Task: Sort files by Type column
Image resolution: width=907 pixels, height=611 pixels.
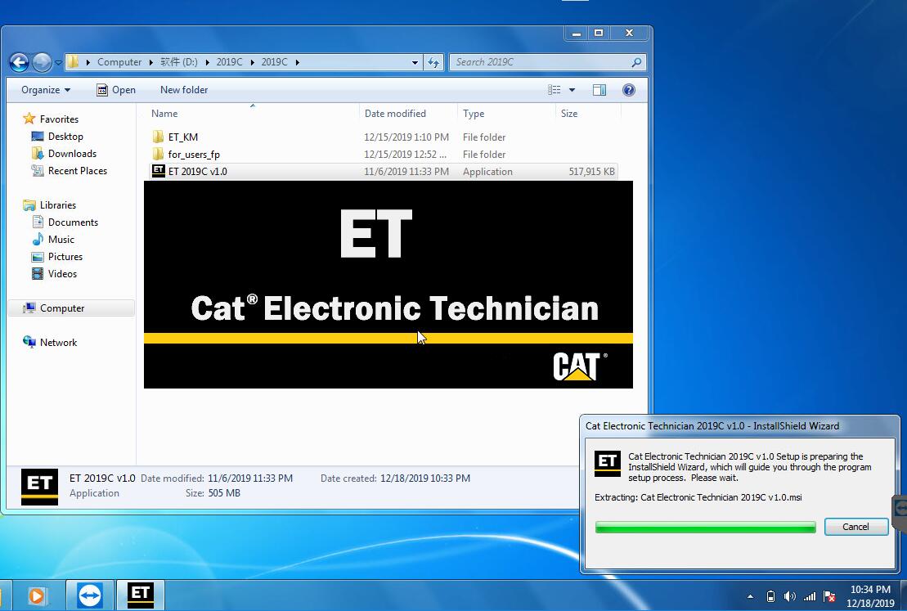Action: pos(505,114)
